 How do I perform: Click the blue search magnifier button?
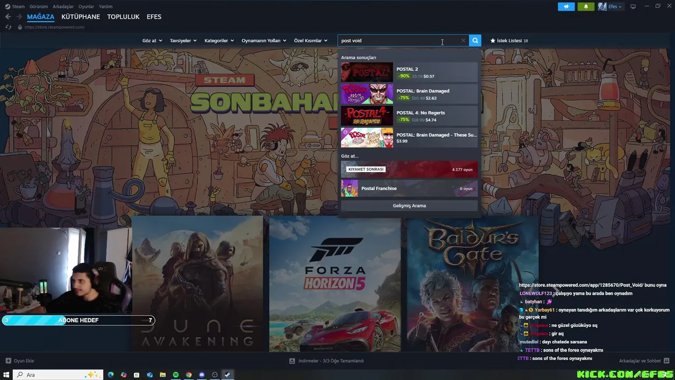pos(475,40)
